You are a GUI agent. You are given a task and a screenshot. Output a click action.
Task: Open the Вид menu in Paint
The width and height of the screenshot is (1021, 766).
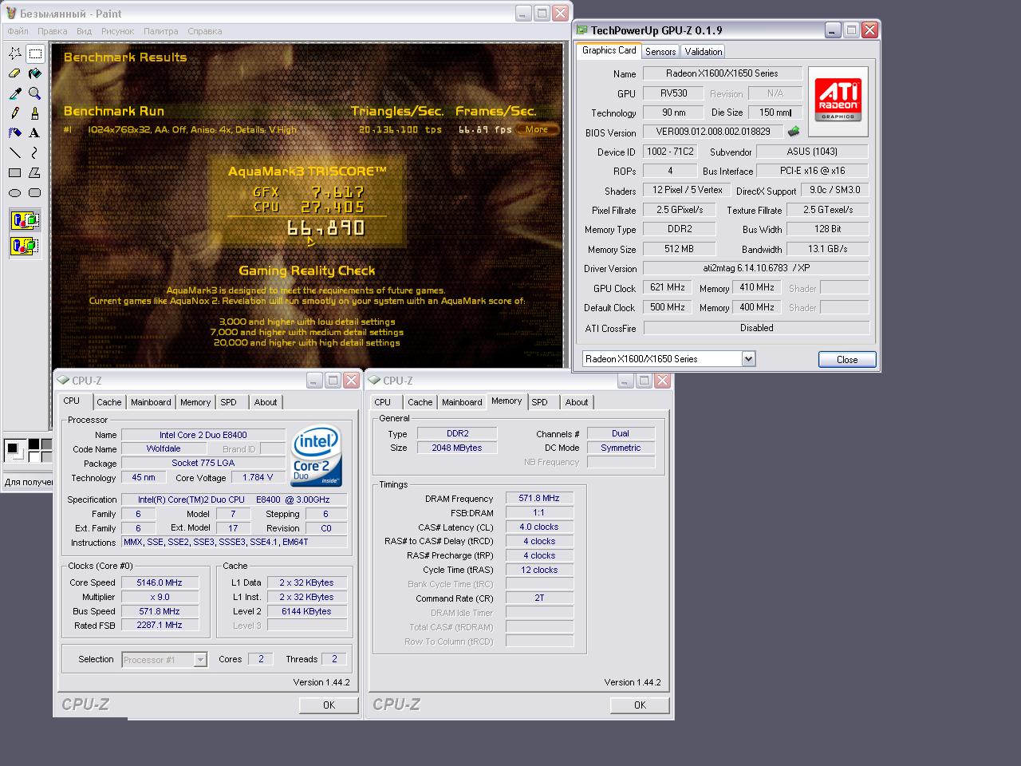pos(85,31)
